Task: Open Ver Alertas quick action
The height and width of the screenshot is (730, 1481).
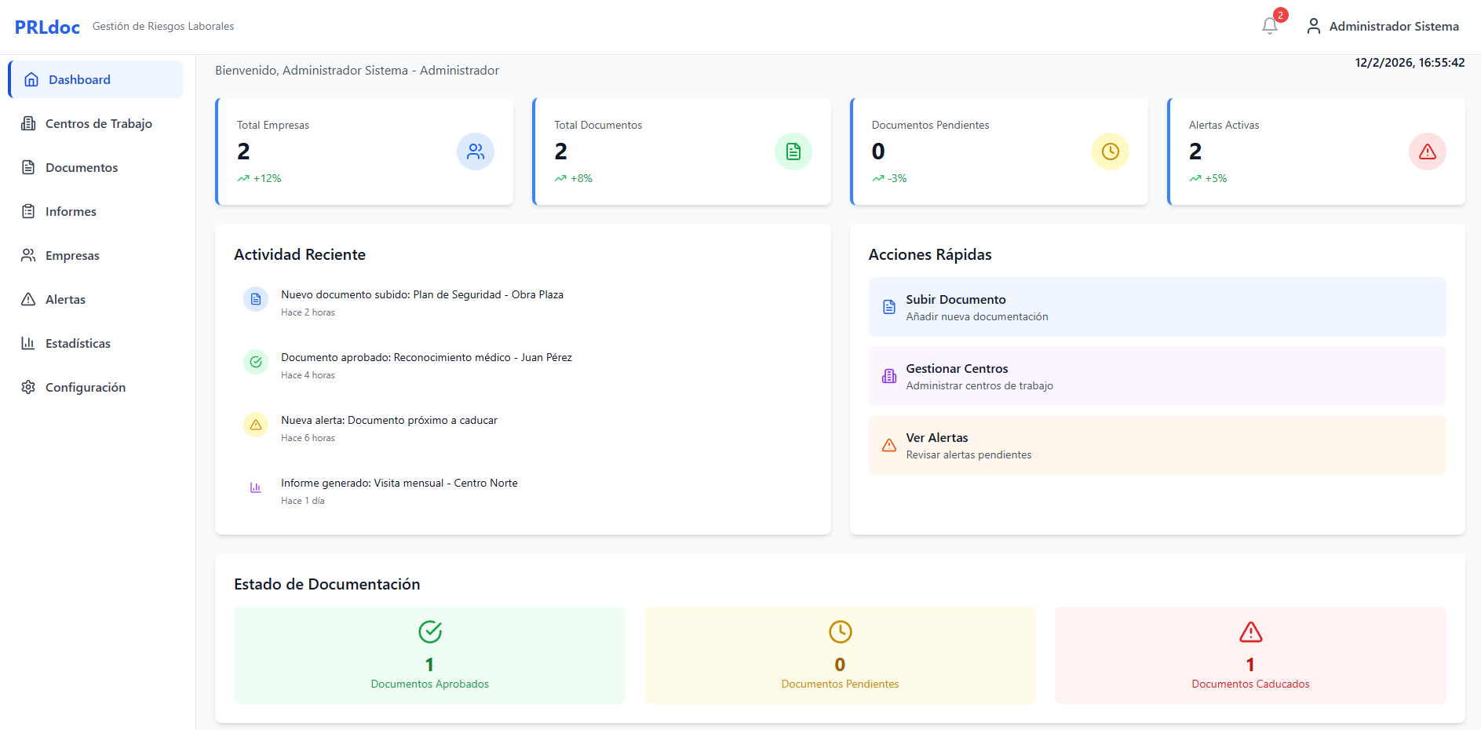Action: 1156,445
